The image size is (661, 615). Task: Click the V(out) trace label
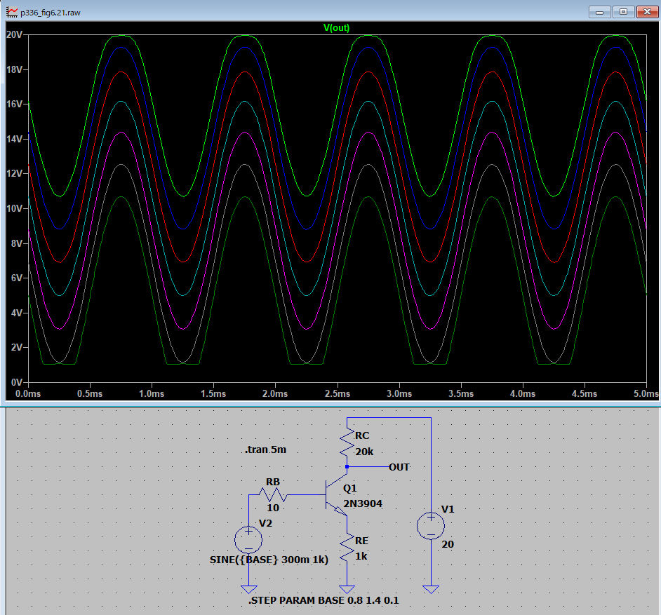point(336,28)
